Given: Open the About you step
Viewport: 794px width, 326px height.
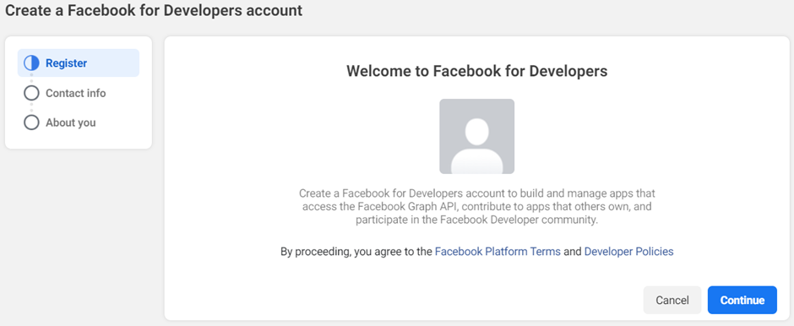Looking at the screenshot, I should [x=70, y=122].
